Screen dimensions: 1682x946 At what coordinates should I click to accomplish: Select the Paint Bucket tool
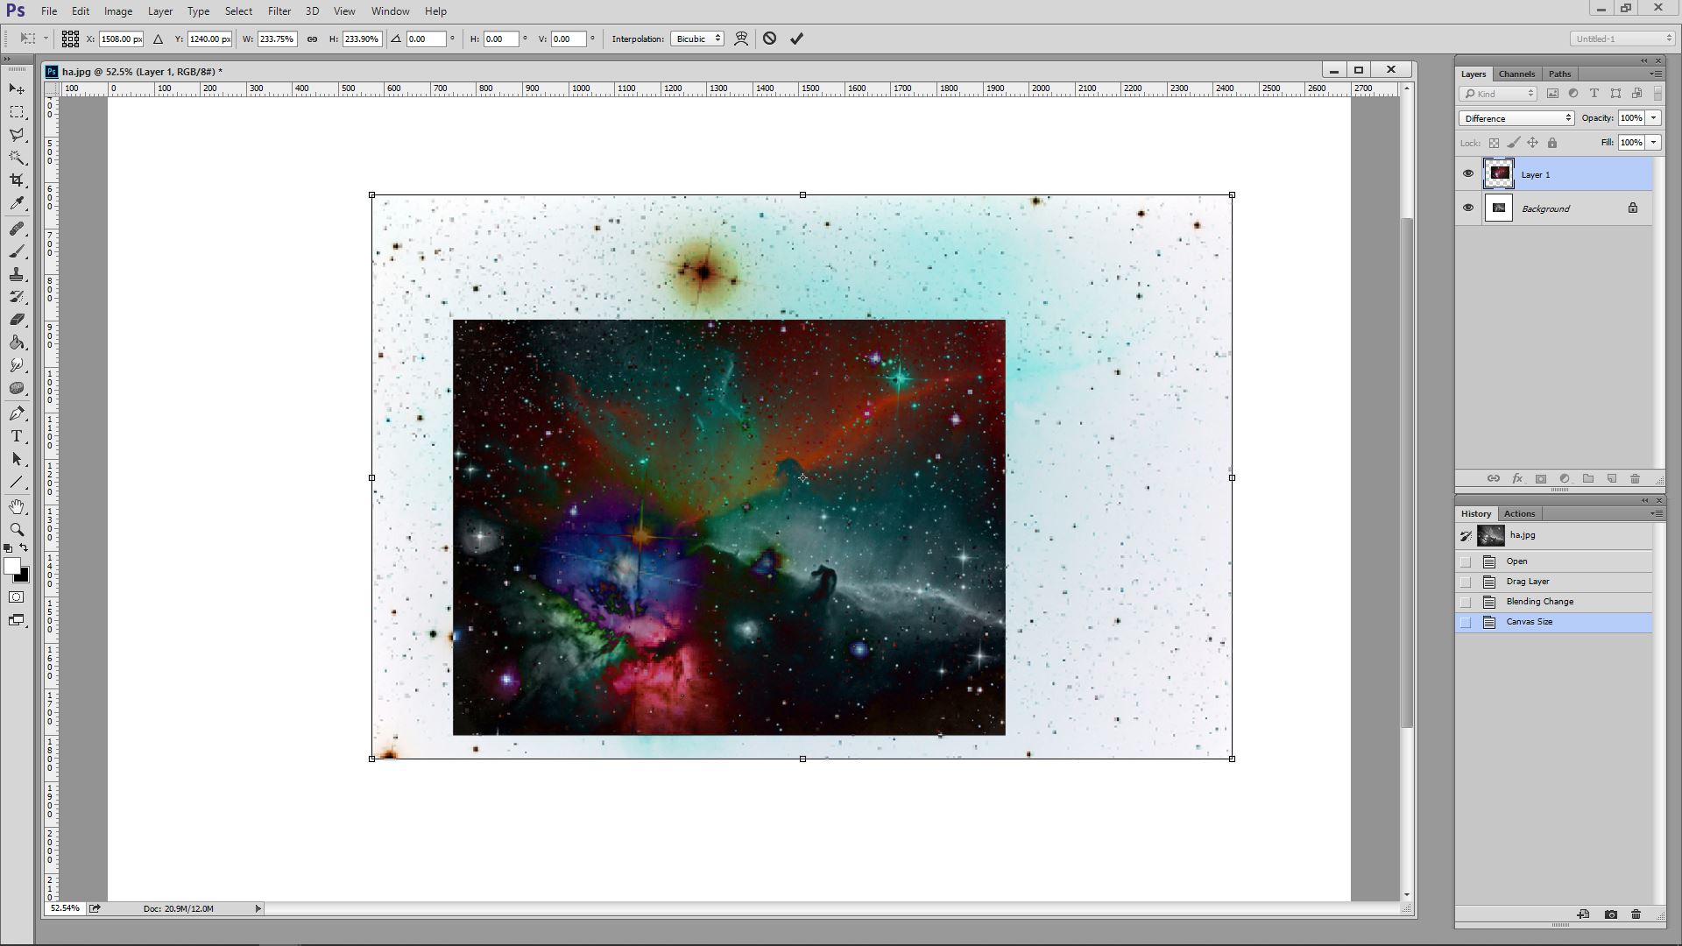pos(17,342)
